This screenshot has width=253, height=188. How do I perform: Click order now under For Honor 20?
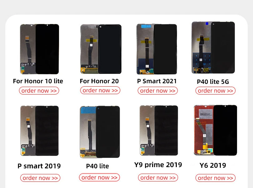click(100, 90)
